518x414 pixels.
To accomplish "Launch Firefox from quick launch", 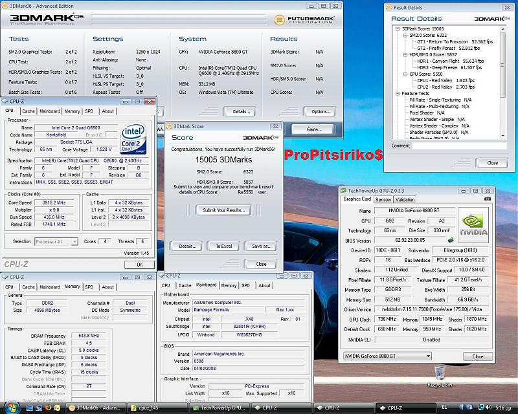I will click(48, 408).
